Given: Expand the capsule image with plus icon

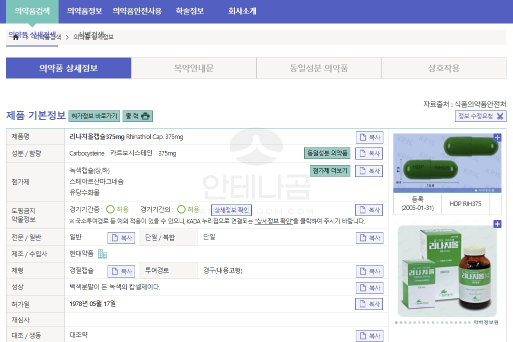Looking at the screenshot, I should (x=497, y=137).
